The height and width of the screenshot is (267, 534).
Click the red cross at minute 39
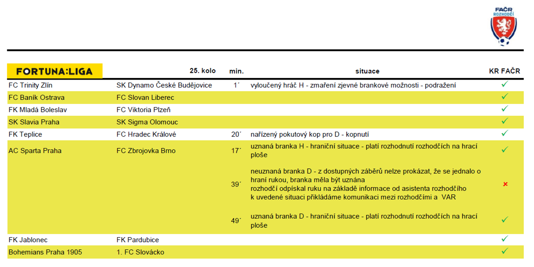pos(505,184)
